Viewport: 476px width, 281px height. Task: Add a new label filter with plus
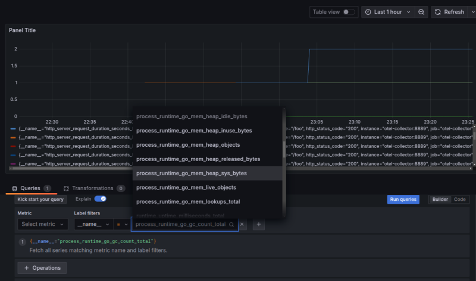click(258, 225)
